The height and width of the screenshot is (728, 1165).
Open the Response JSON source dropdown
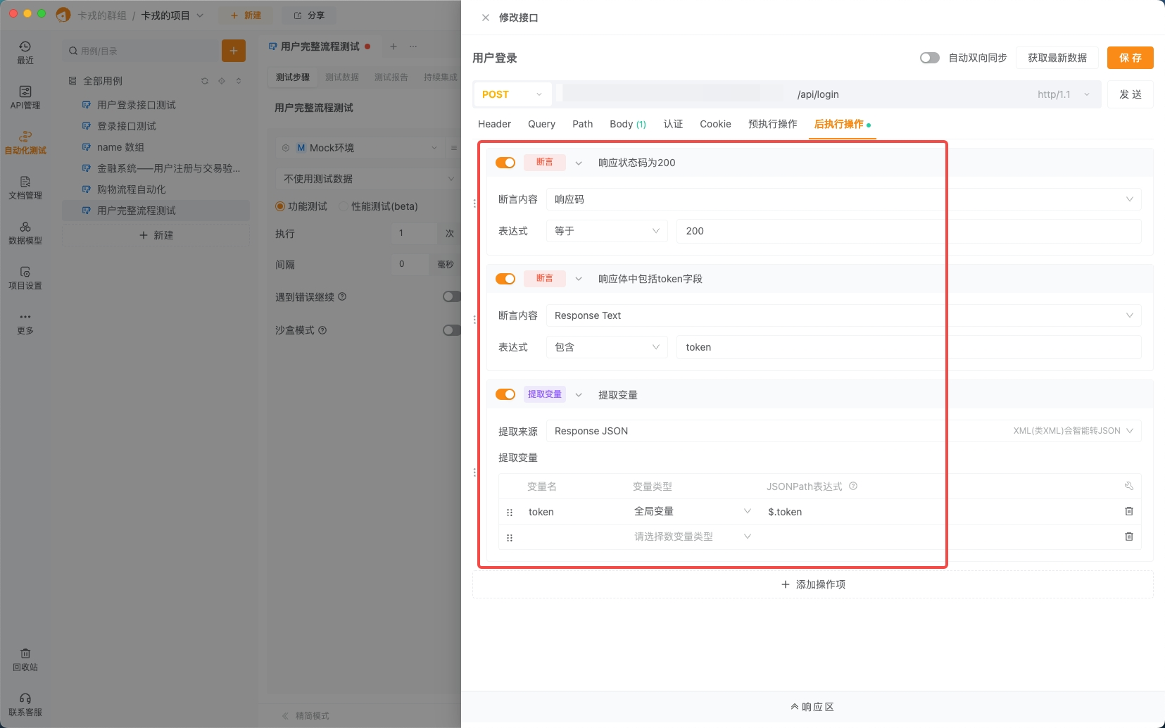(843, 431)
